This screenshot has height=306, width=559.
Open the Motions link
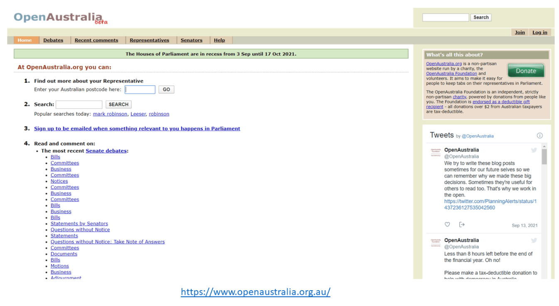(x=60, y=266)
